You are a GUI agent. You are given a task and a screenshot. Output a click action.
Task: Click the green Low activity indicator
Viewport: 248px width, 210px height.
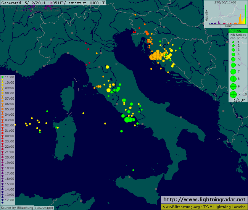coord(238,31)
